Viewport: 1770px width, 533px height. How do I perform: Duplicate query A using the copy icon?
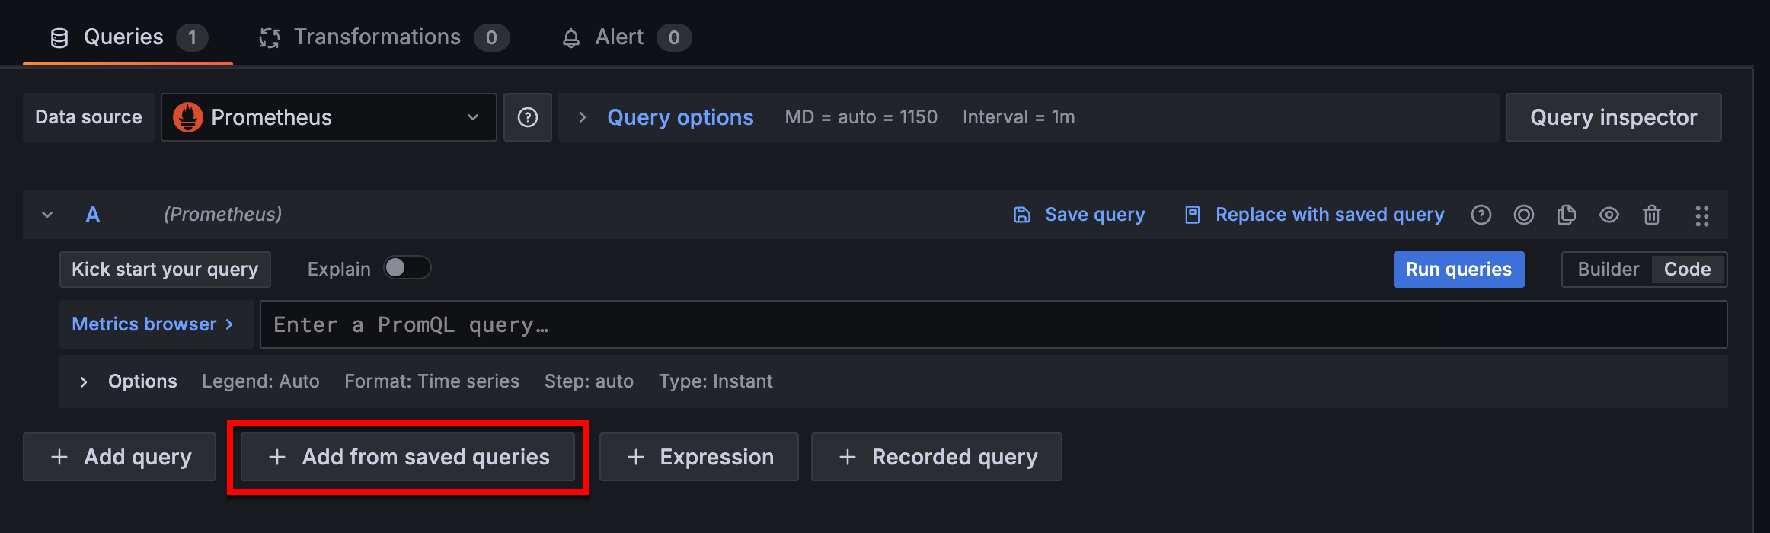1567,215
